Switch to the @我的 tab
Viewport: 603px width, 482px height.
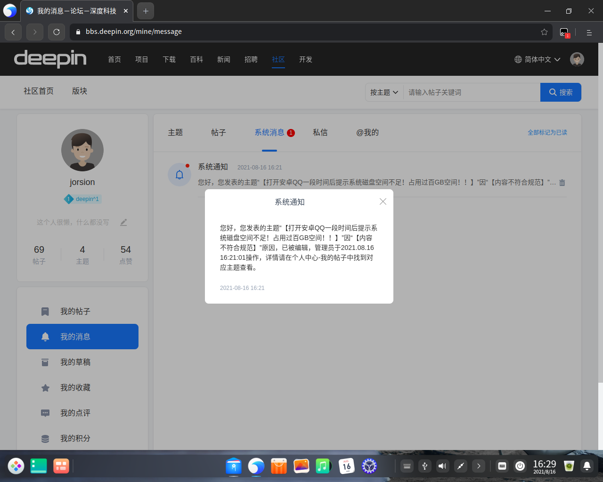[x=367, y=133]
